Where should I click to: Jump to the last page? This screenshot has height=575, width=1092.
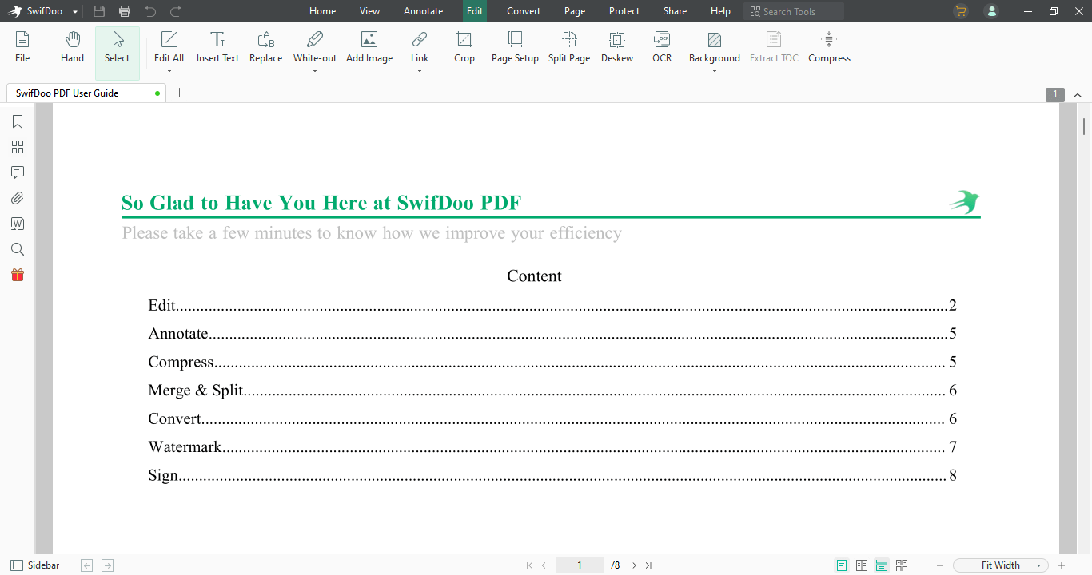(x=648, y=565)
